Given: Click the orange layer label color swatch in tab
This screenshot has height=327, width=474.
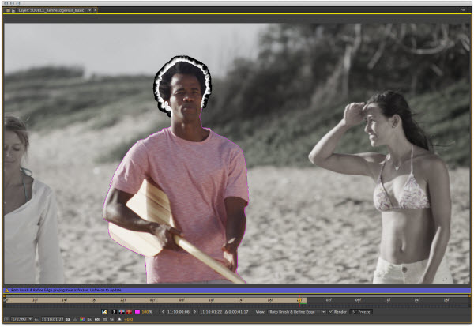Looking at the screenshot, I should [x=8, y=10].
